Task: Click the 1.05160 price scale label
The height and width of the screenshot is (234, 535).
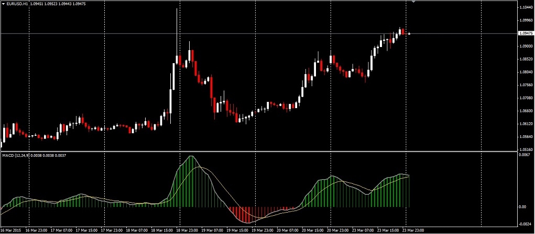Action: coord(526,150)
